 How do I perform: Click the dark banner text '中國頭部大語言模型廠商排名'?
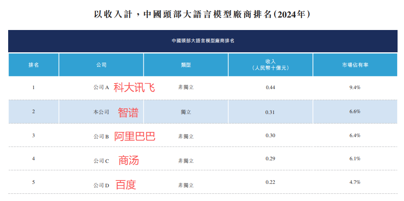click(x=203, y=41)
